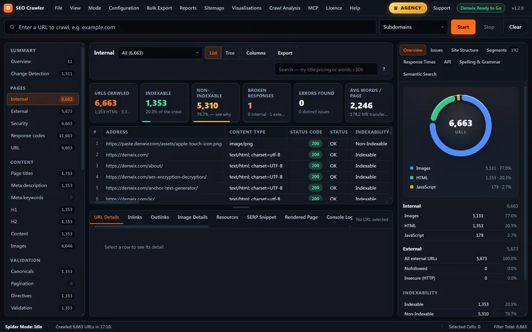This screenshot has width=532, height=332.
Task: Select Meta description in sidebar
Action: 43,185
